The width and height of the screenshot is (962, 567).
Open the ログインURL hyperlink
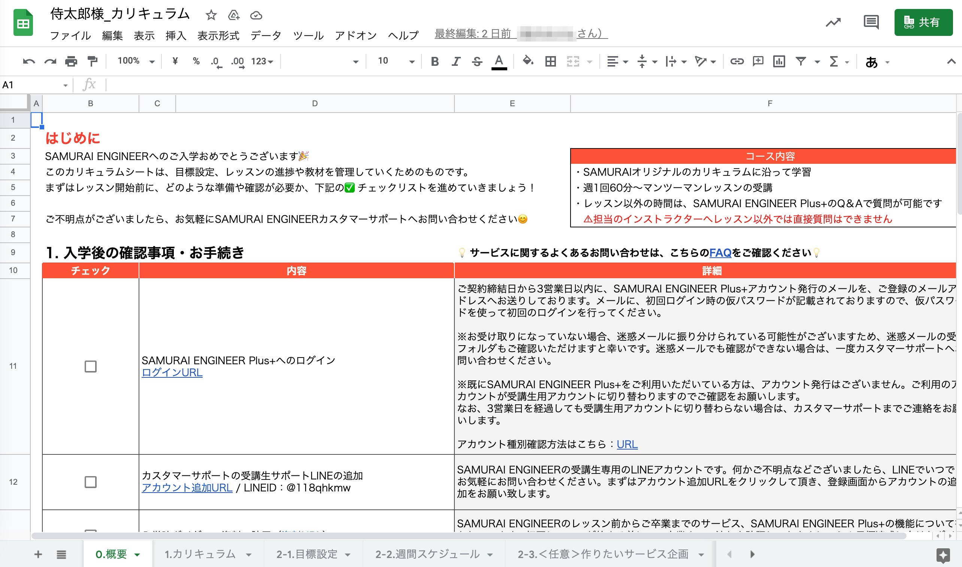172,373
